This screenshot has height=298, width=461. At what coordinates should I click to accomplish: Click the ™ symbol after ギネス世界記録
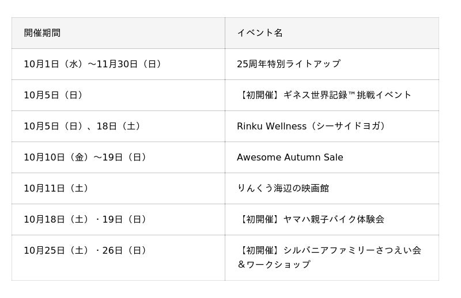pyautogui.click(x=352, y=94)
